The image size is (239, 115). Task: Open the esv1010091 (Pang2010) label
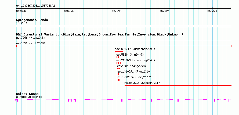point(134,71)
